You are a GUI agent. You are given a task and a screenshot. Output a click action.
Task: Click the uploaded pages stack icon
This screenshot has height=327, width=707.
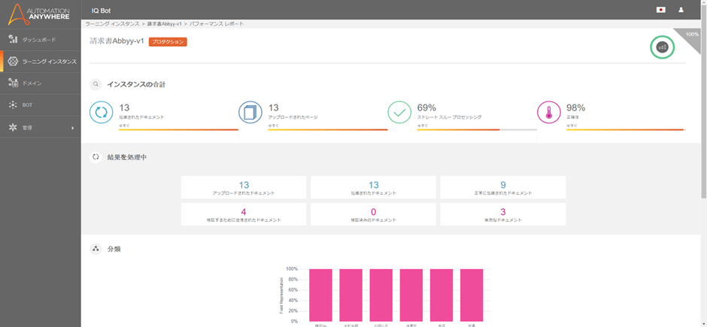coord(250,113)
